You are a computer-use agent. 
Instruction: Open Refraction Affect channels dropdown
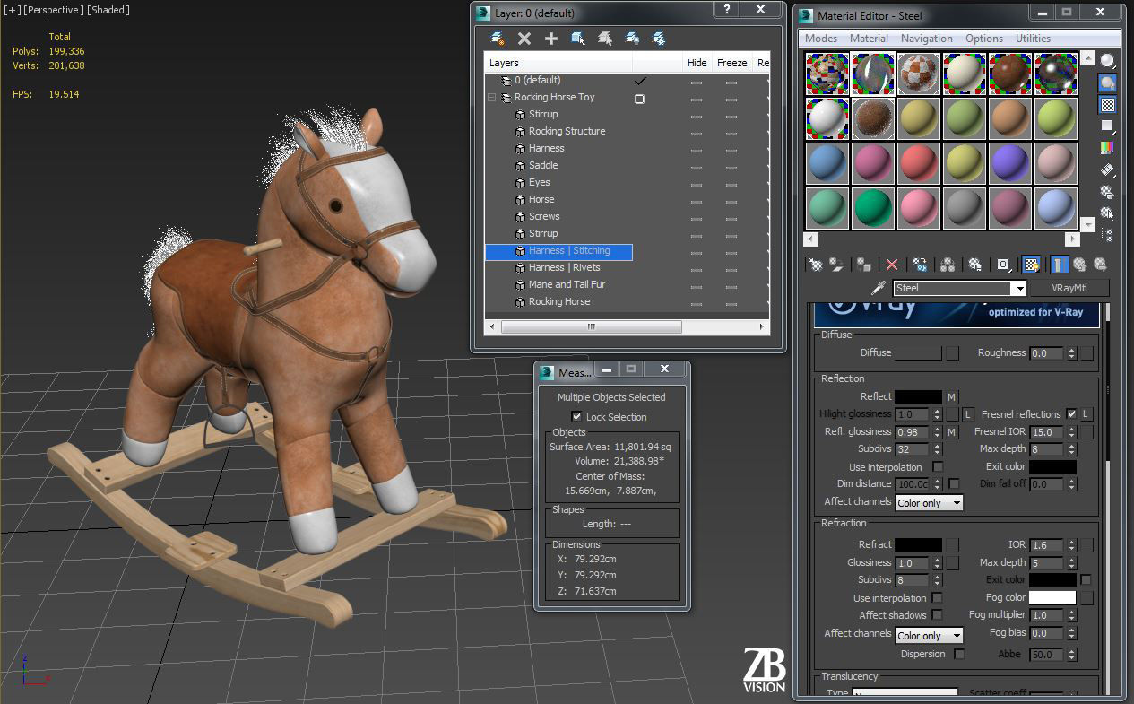coord(929,635)
